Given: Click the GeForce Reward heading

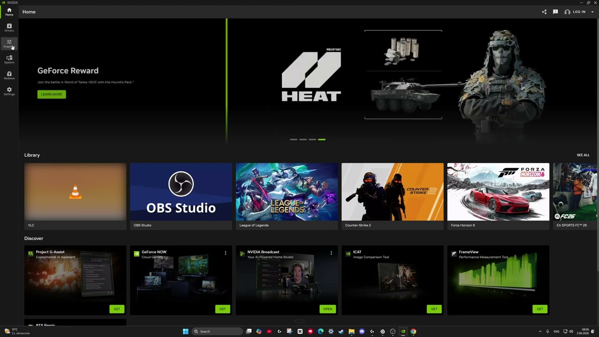Looking at the screenshot, I should [68, 71].
